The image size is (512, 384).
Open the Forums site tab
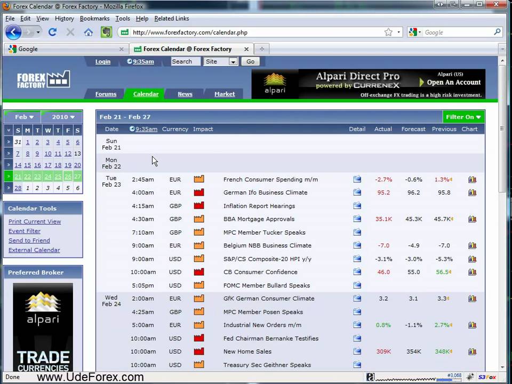click(x=106, y=94)
